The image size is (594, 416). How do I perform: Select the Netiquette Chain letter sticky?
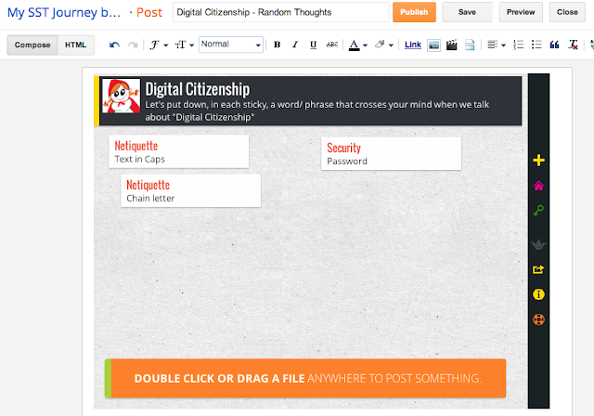coord(190,190)
